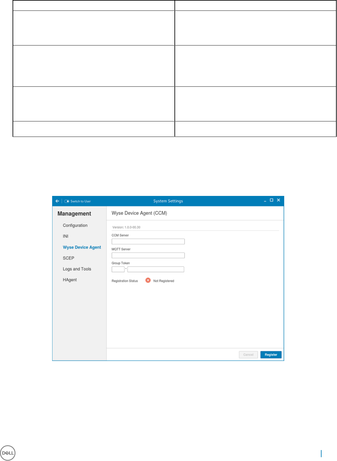Image resolution: width=337 pixels, height=461 pixels.
Task: Open the Configuration management section
Action: tap(75, 226)
